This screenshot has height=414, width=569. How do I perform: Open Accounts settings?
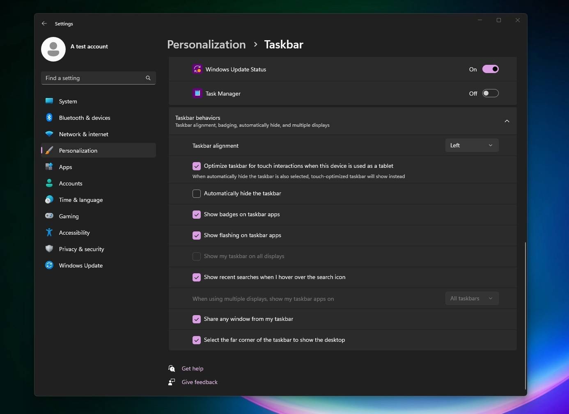[70, 183]
